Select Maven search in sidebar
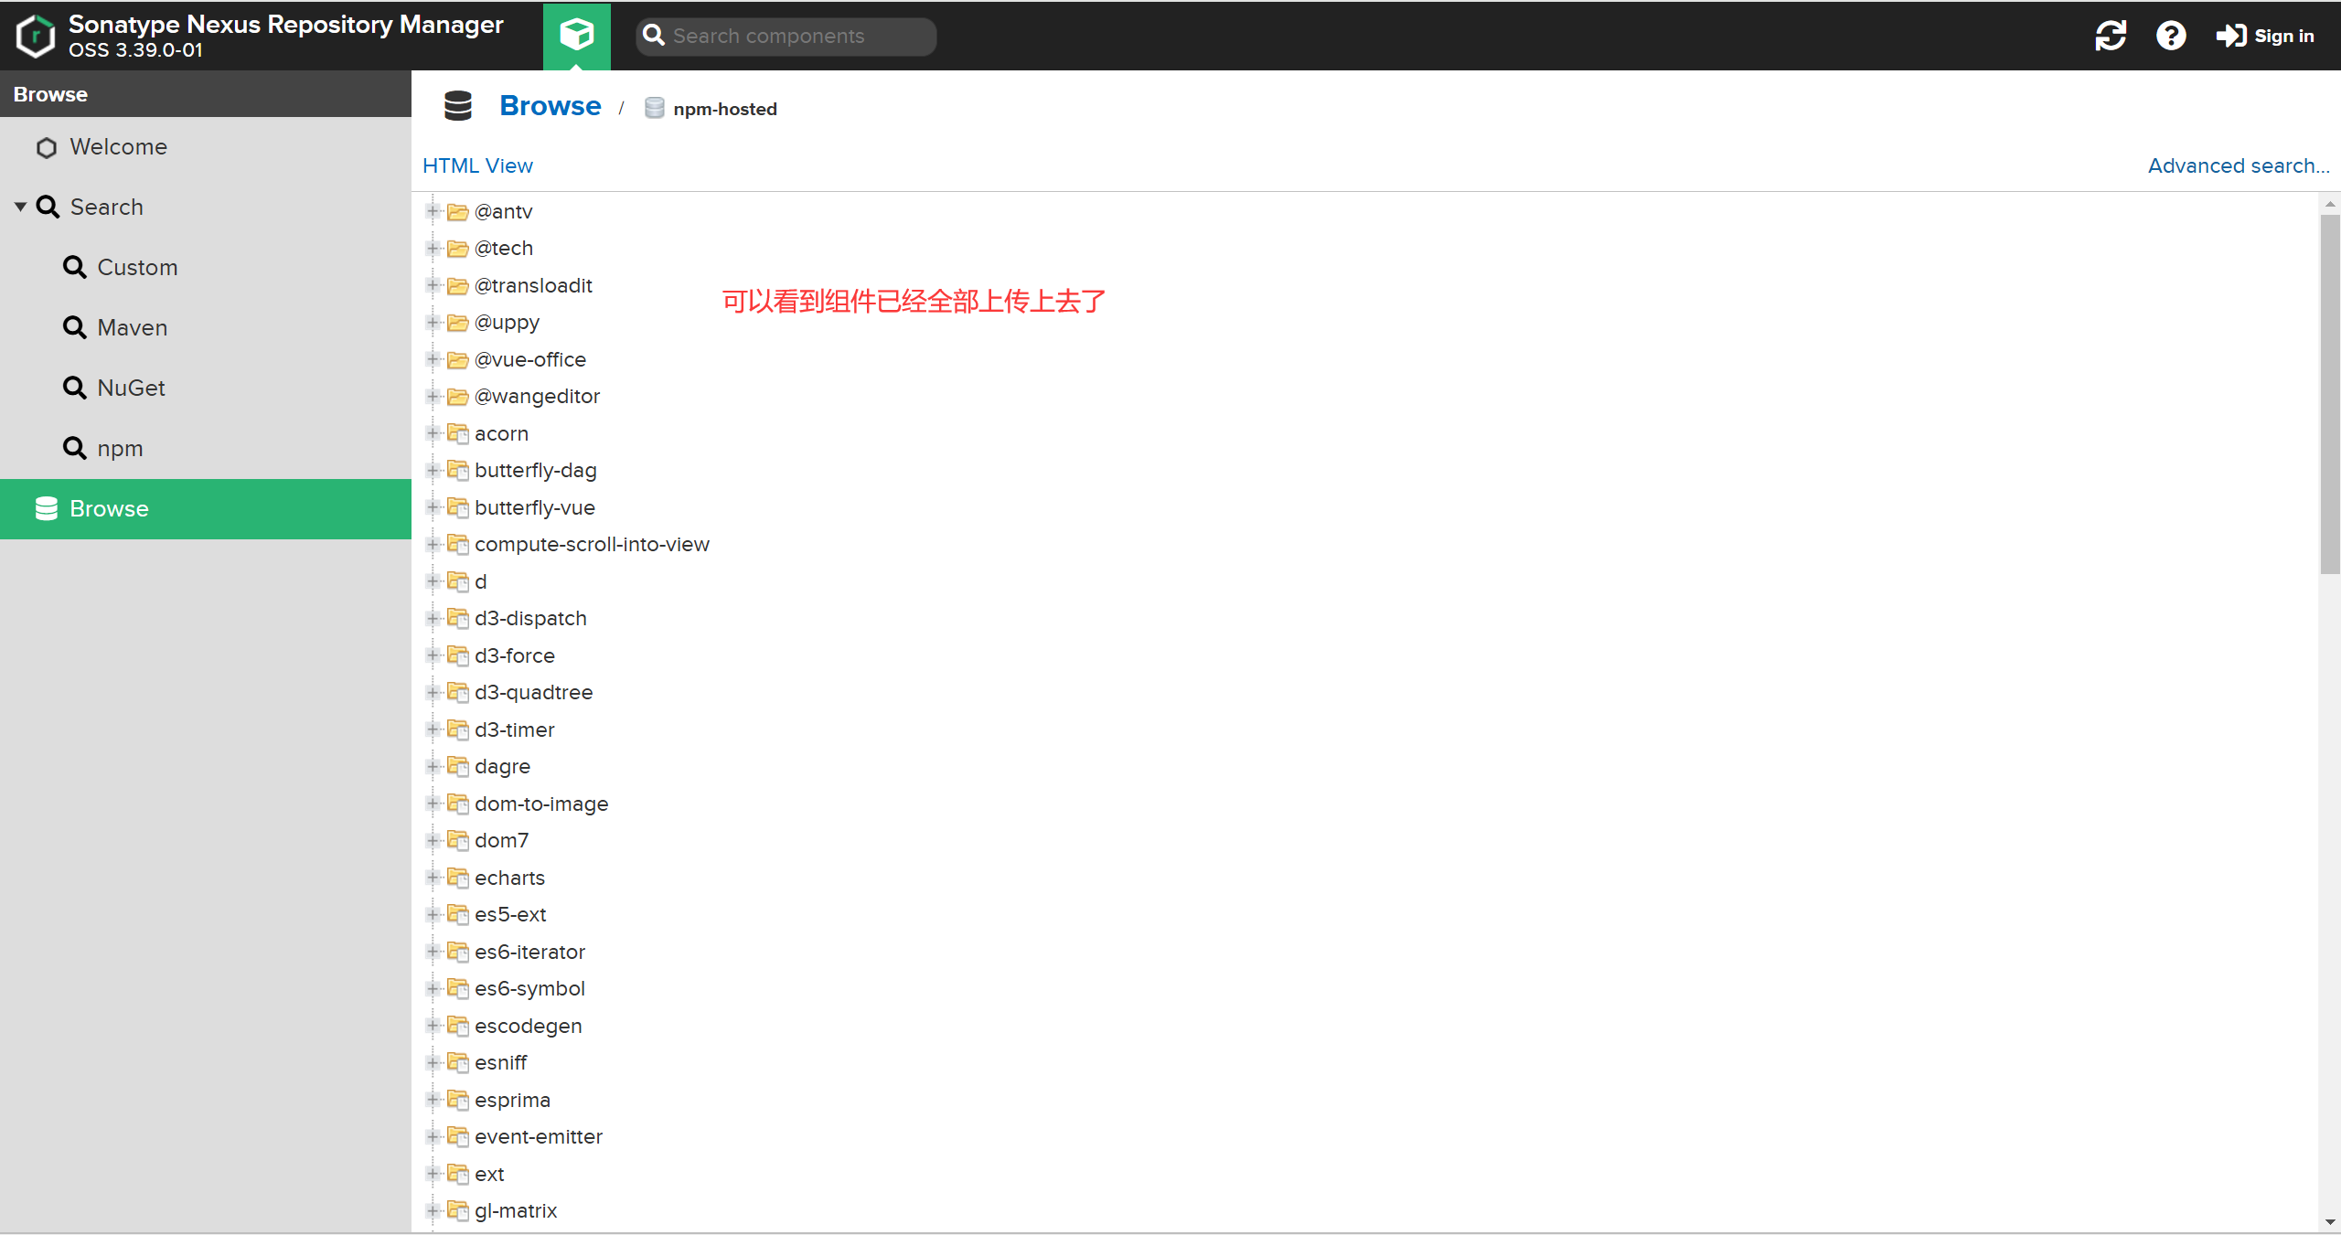The image size is (2341, 1235). tap(132, 327)
